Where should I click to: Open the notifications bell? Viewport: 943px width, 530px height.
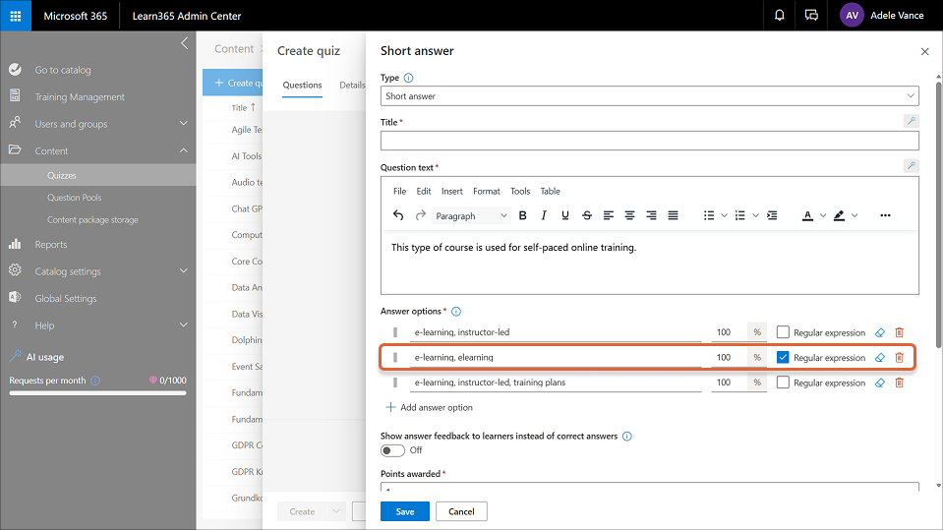(779, 16)
